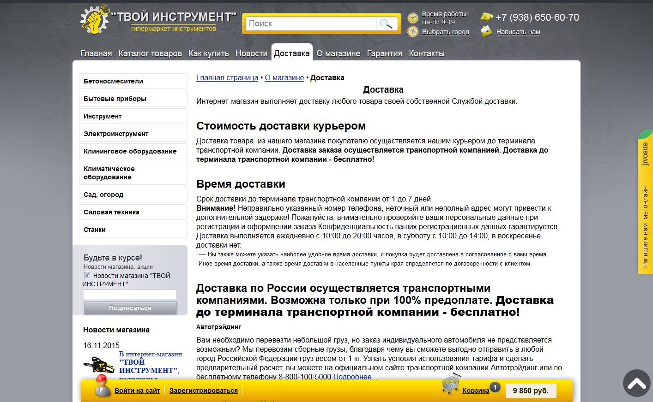Open the Каталог товаров menu item

click(150, 53)
